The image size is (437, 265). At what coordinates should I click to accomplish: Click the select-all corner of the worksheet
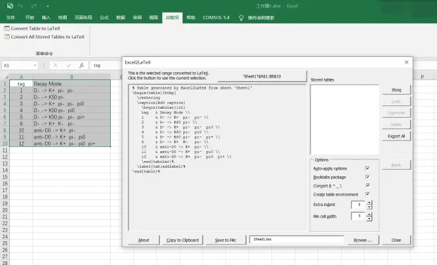tap(5, 77)
